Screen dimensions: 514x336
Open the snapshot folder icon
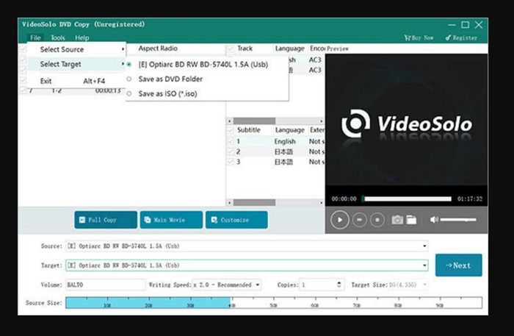pos(411,220)
